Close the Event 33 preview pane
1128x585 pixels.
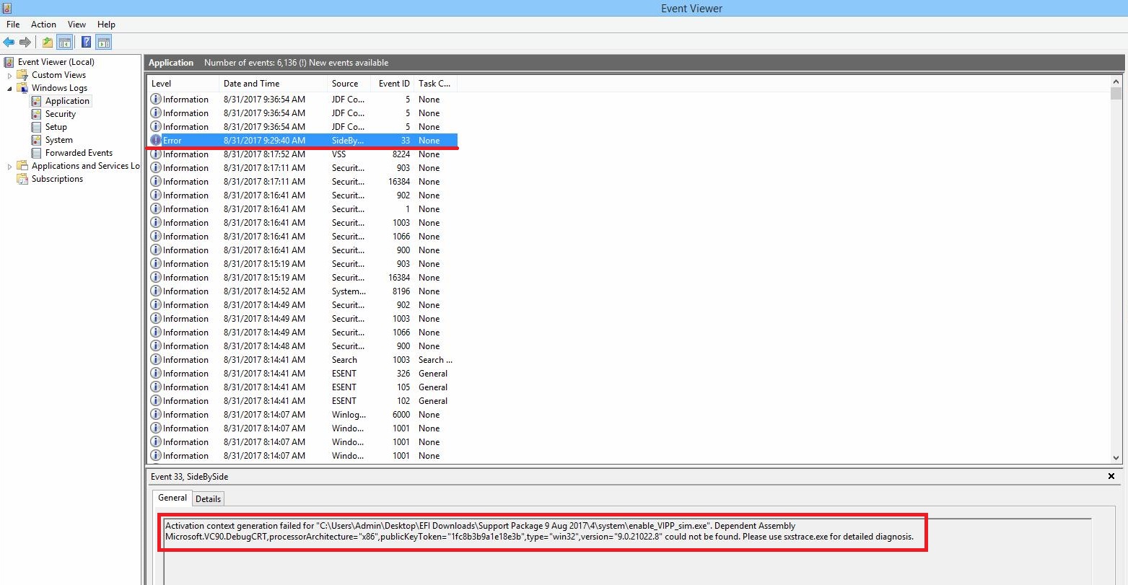[x=1111, y=476]
